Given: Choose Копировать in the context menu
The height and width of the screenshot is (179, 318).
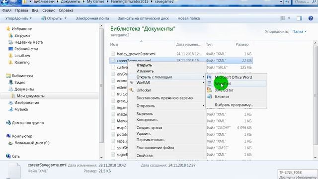Looking at the screenshot, I should pyautogui.click(x=147, y=120).
